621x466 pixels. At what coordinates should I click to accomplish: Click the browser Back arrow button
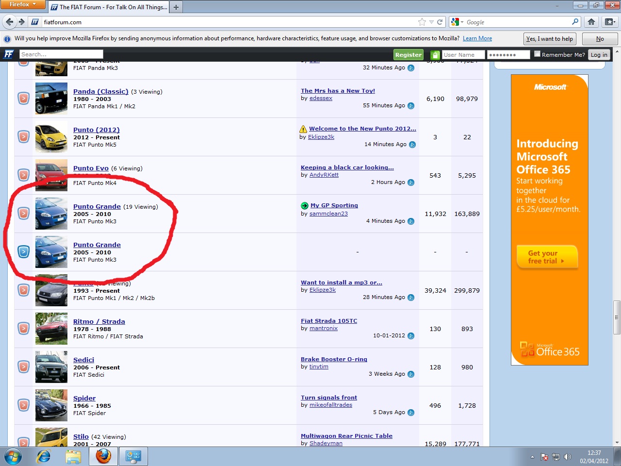click(x=10, y=22)
